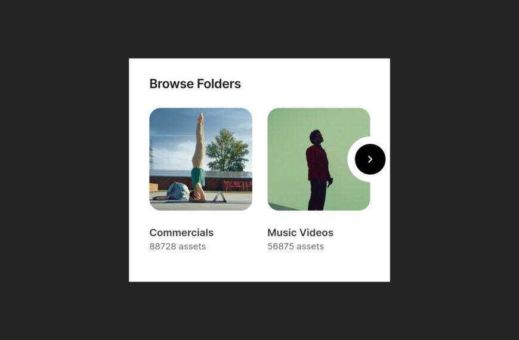Open the Commercials folder thumbnail

(x=200, y=159)
